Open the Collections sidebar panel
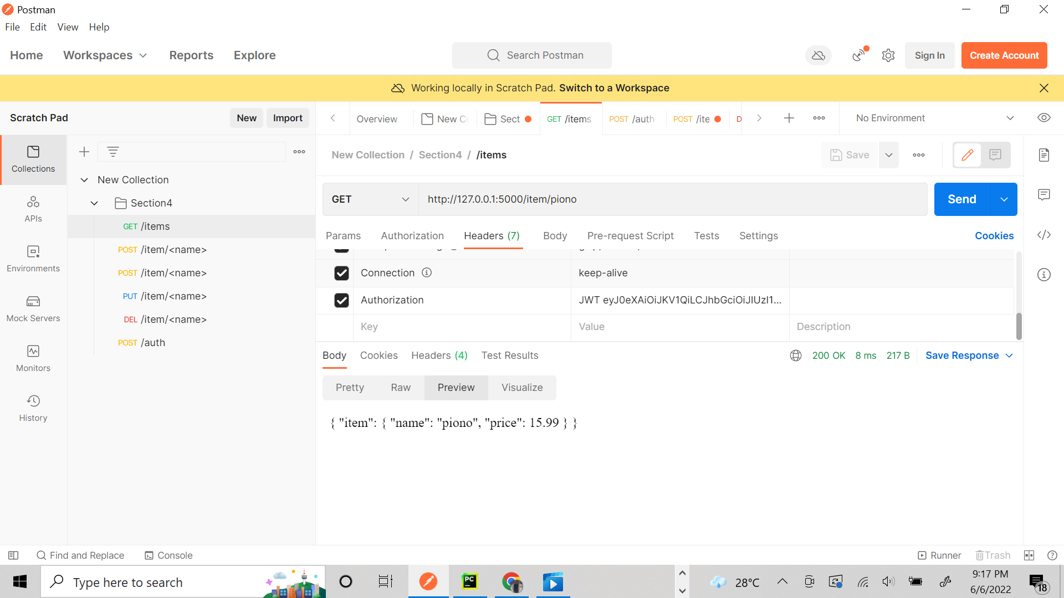The width and height of the screenshot is (1064, 598). point(33,159)
